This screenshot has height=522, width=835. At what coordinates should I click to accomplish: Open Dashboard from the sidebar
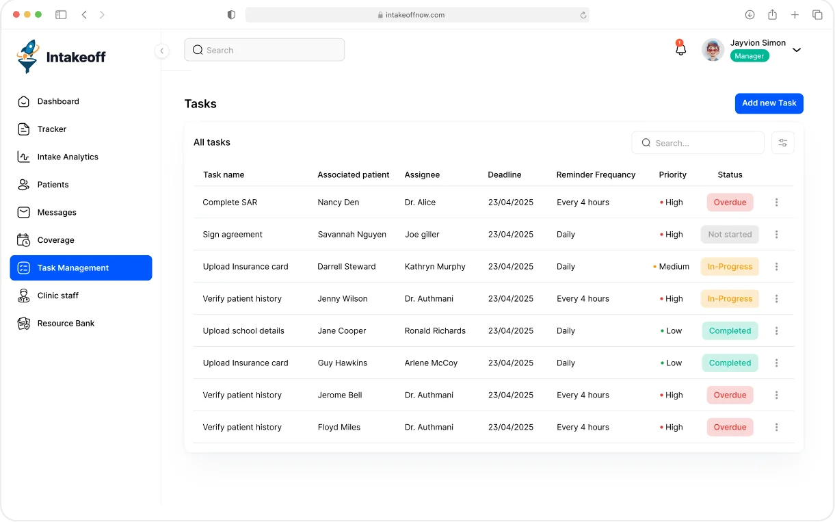(81, 101)
